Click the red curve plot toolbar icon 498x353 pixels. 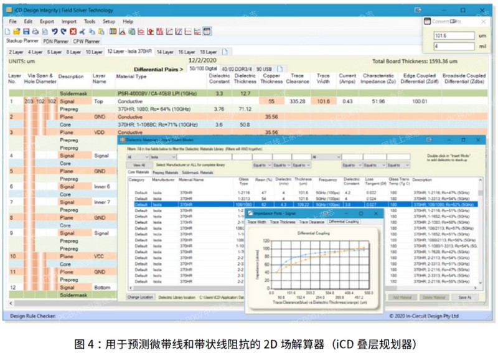[x=188, y=32]
